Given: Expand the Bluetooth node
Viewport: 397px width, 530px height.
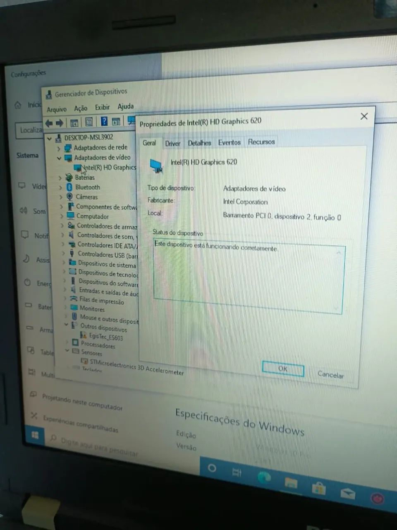Looking at the screenshot, I should click(61, 188).
